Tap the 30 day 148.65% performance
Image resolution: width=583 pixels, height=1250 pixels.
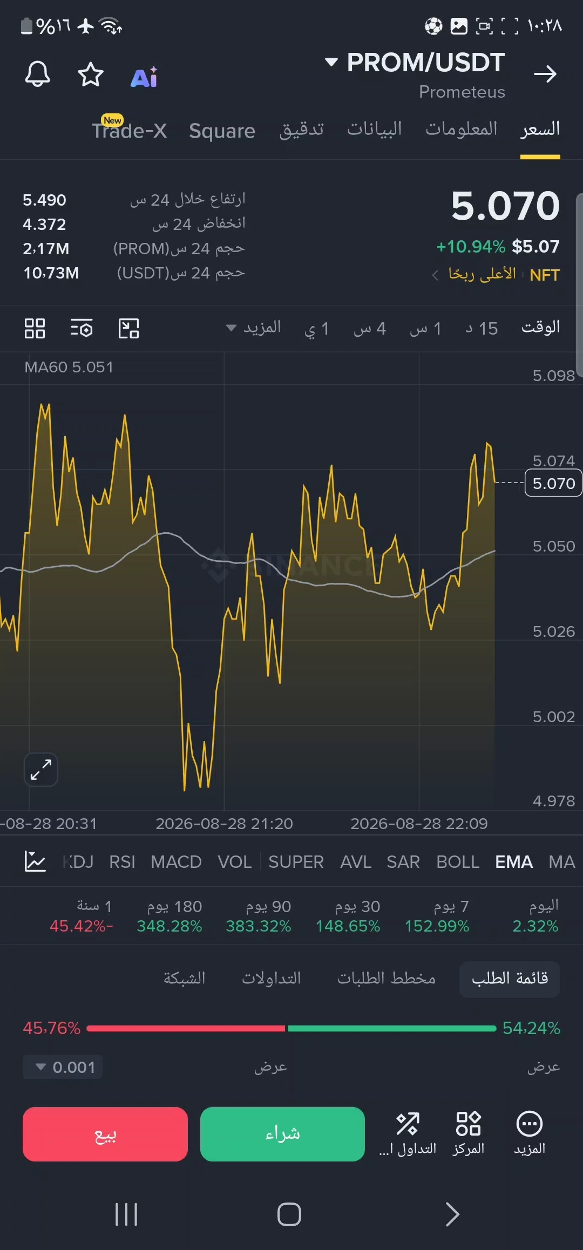(x=348, y=916)
